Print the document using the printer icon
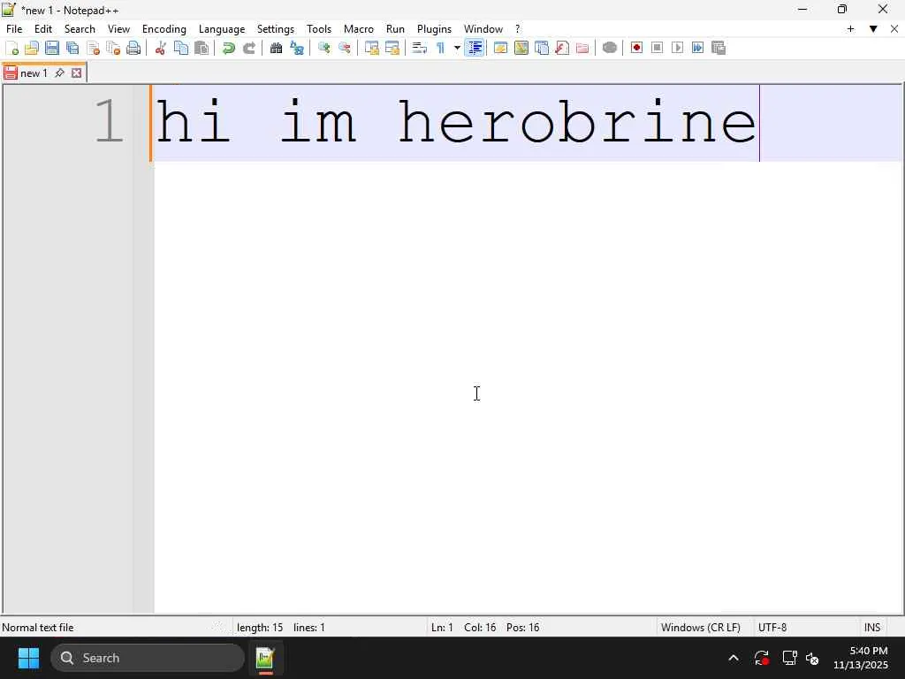The image size is (905, 679). [133, 48]
